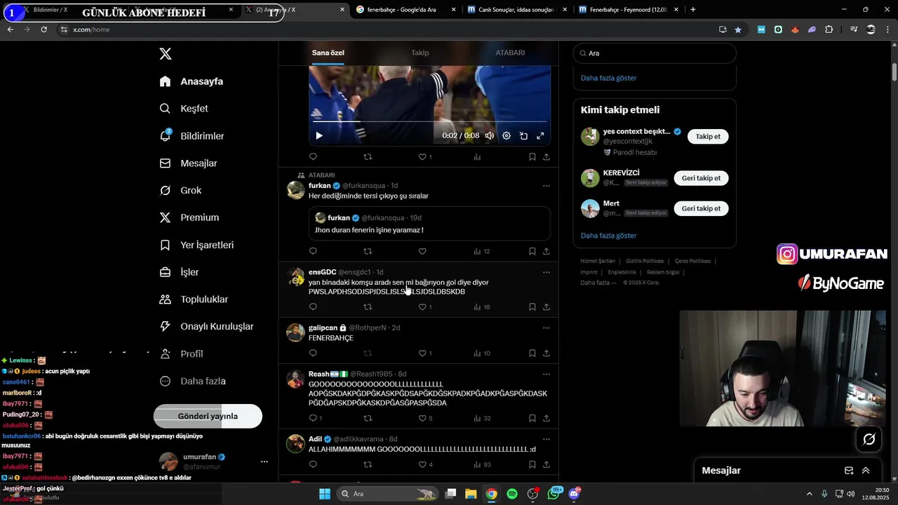Viewport: 898px width, 505px height.
Task: Switch to Canlı Sonuçlar browser tab
Action: 518,10
